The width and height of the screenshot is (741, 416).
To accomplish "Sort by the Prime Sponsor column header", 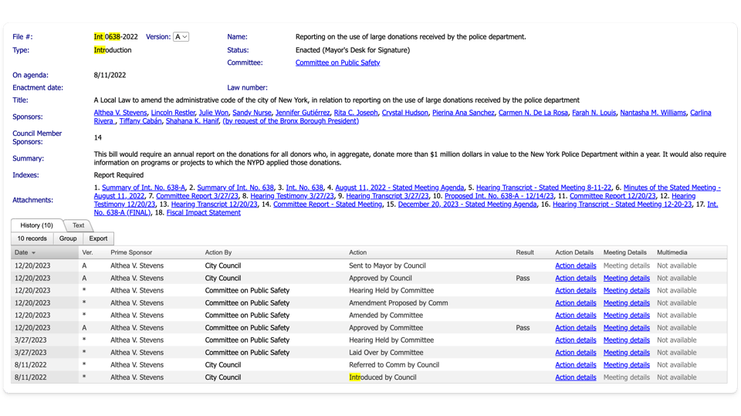I will (131, 252).
